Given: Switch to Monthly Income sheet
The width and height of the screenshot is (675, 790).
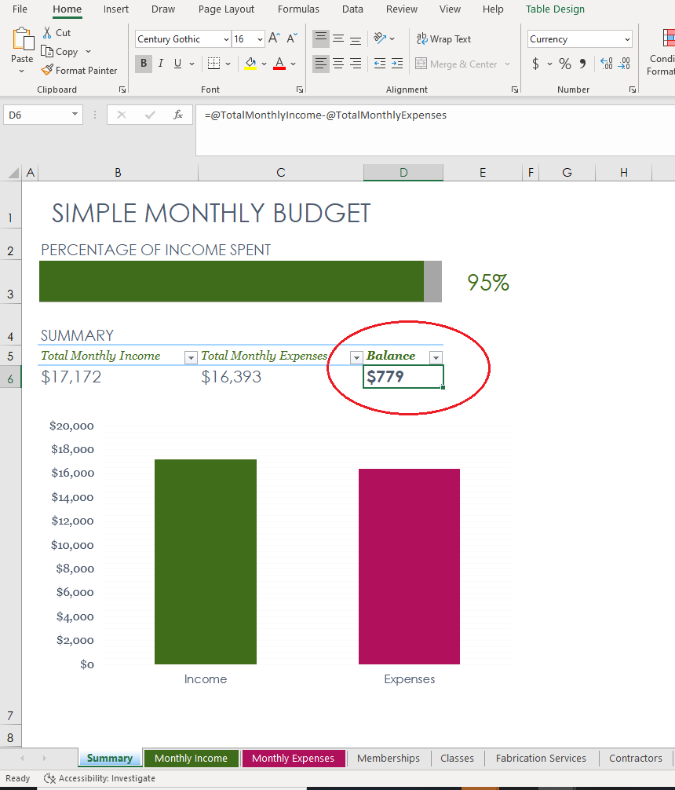Looking at the screenshot, I should click(191, 759).
